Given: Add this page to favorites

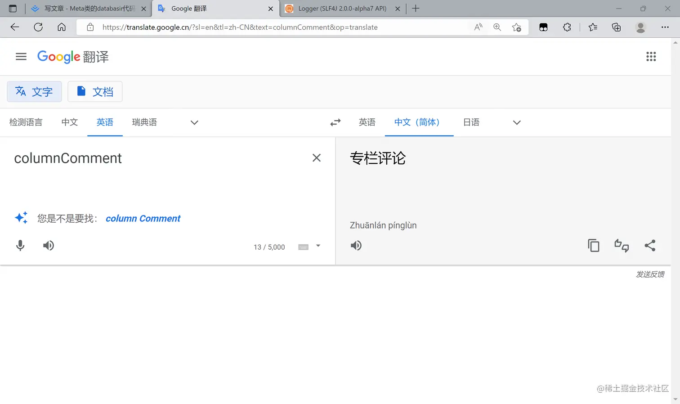Looking at the screenshot, I should pos(517,27).
